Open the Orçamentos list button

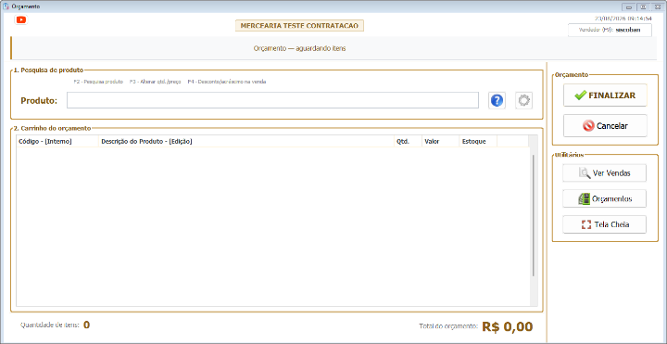click(x=604, y=198)
